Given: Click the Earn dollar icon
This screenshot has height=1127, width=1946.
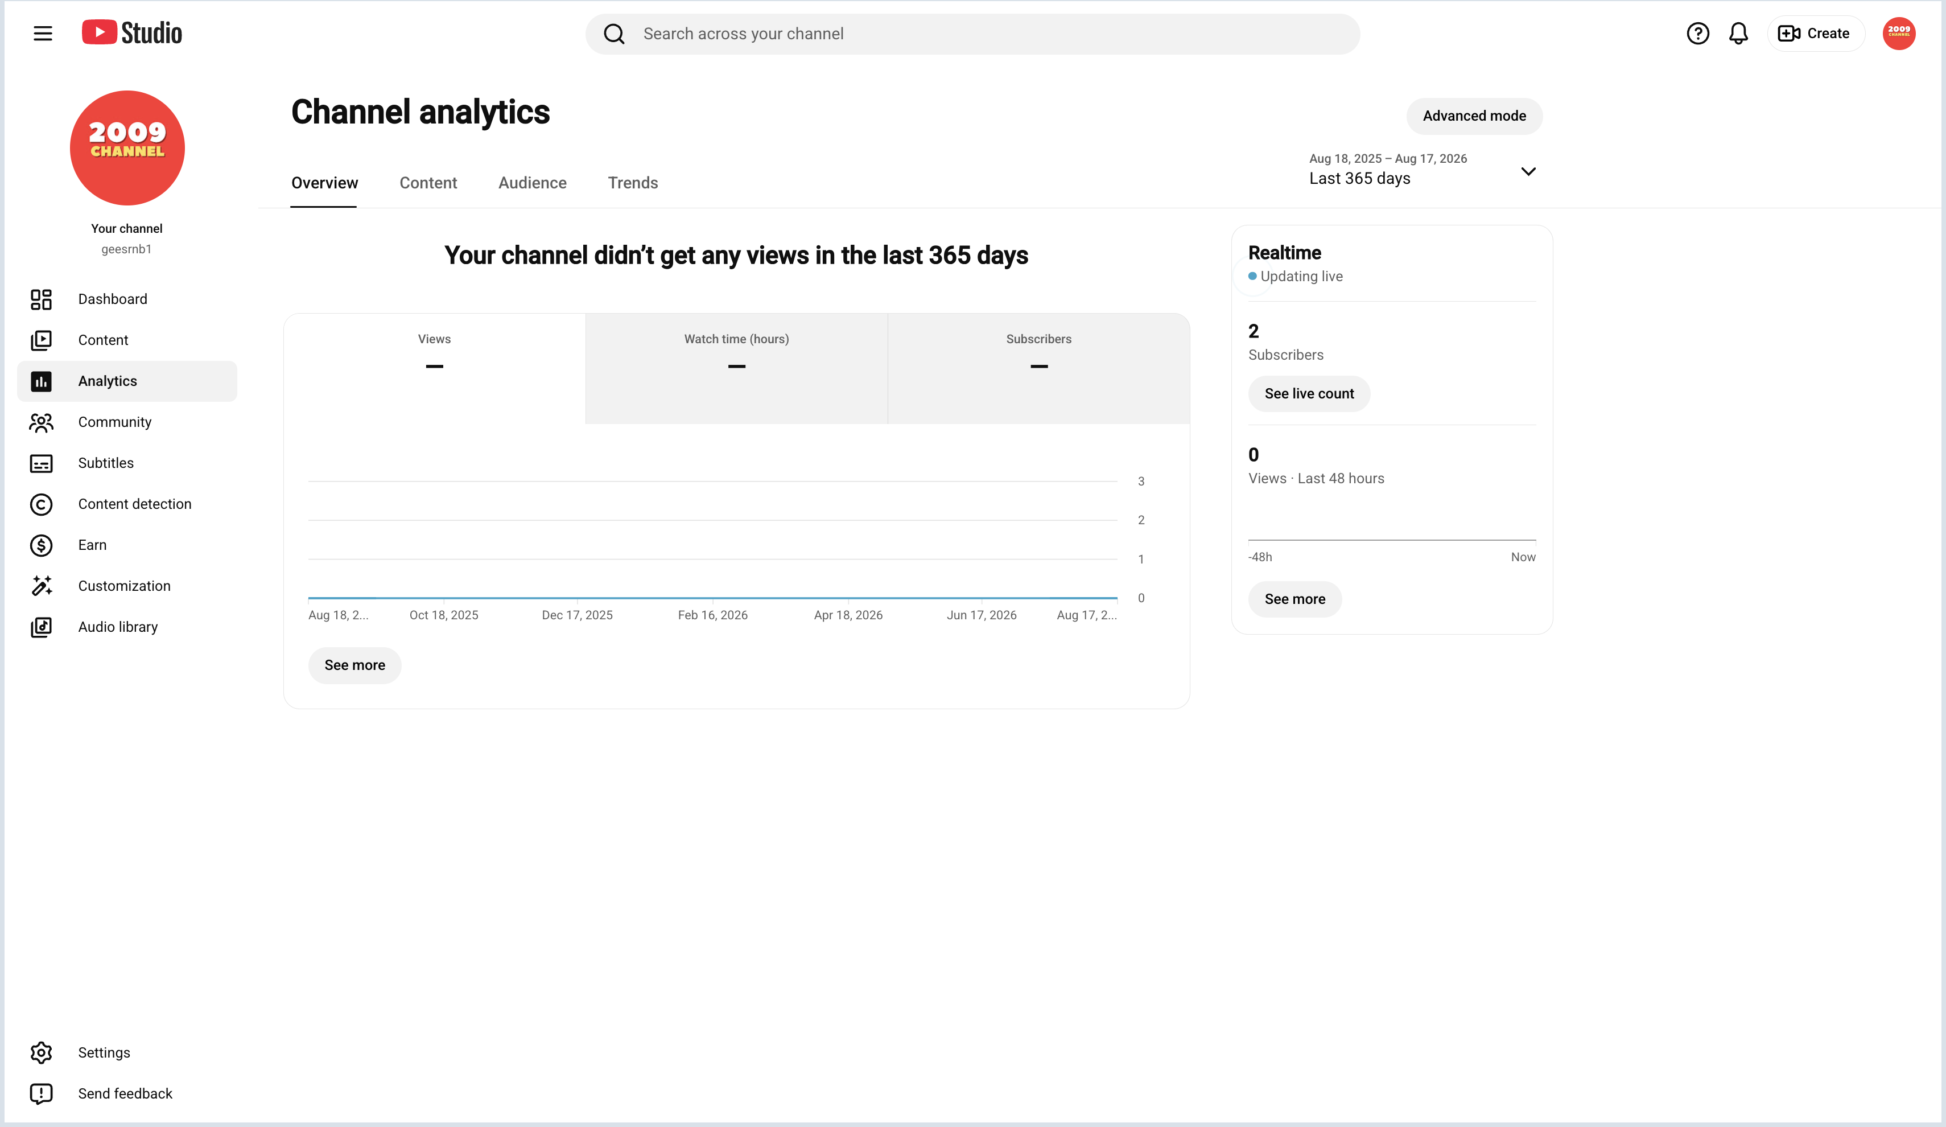Looking at the screenshot, I should point(41,545).
